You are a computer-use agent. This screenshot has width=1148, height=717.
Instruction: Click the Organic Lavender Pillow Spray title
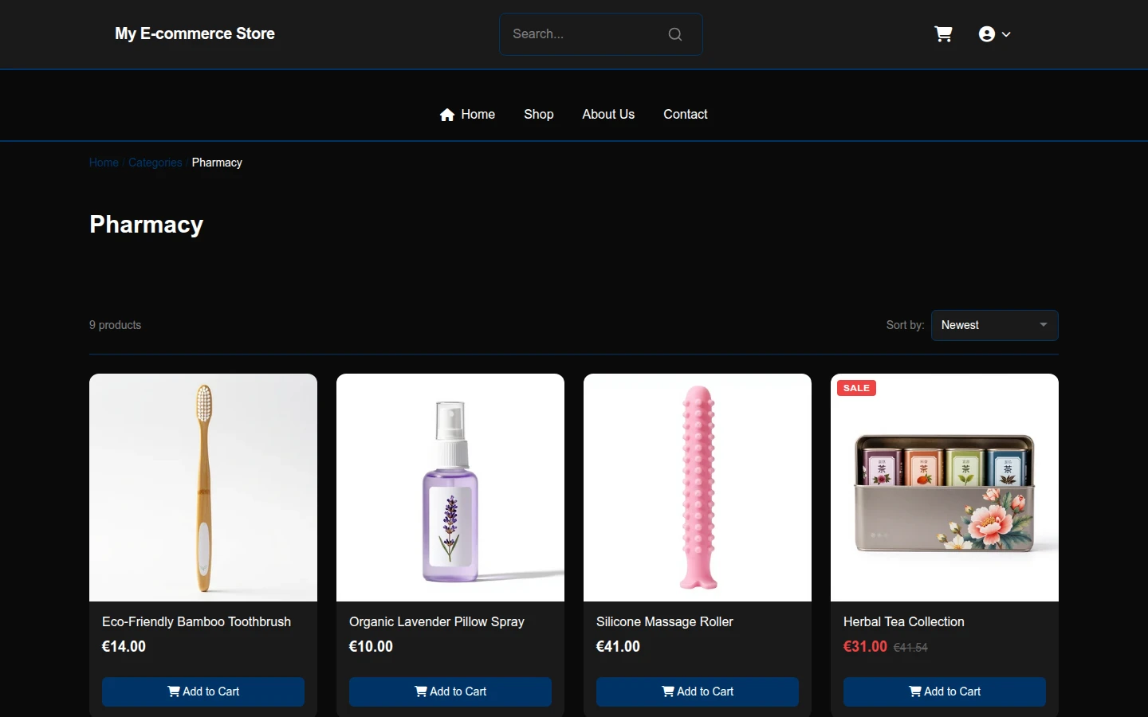437,621
